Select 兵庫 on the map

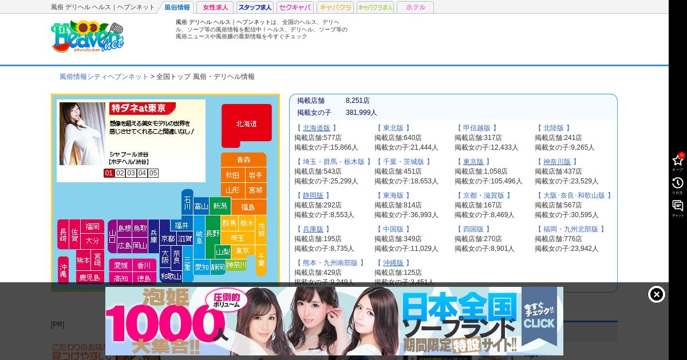[153, 236]
